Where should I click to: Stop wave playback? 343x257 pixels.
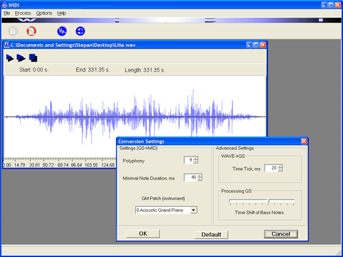click(33, 58)
